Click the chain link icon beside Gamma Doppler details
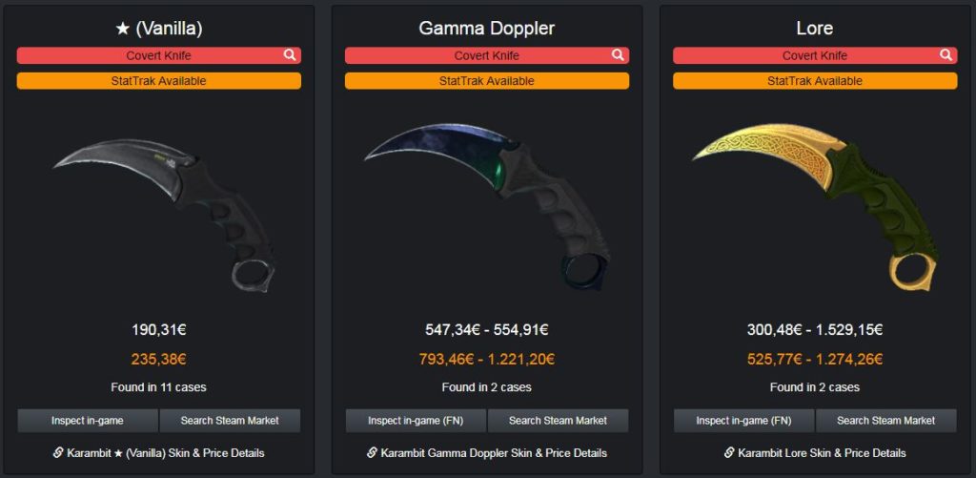Screen dimensions: 976x478 [373, 452]
